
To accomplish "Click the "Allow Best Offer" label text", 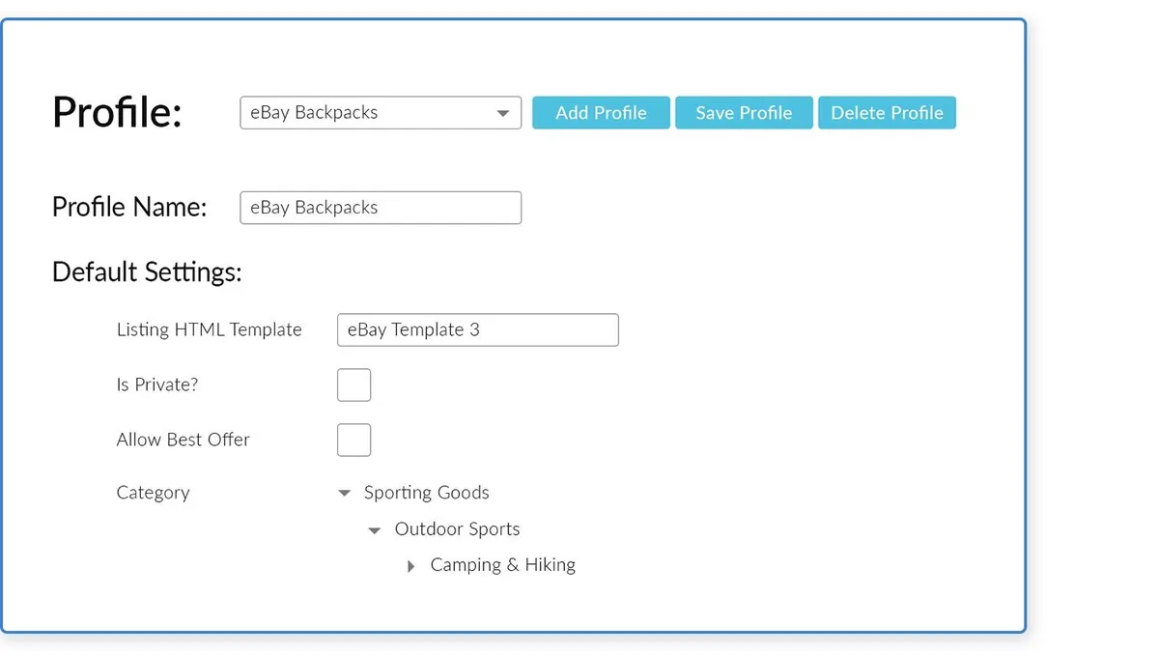I will (x=183, y=440).
